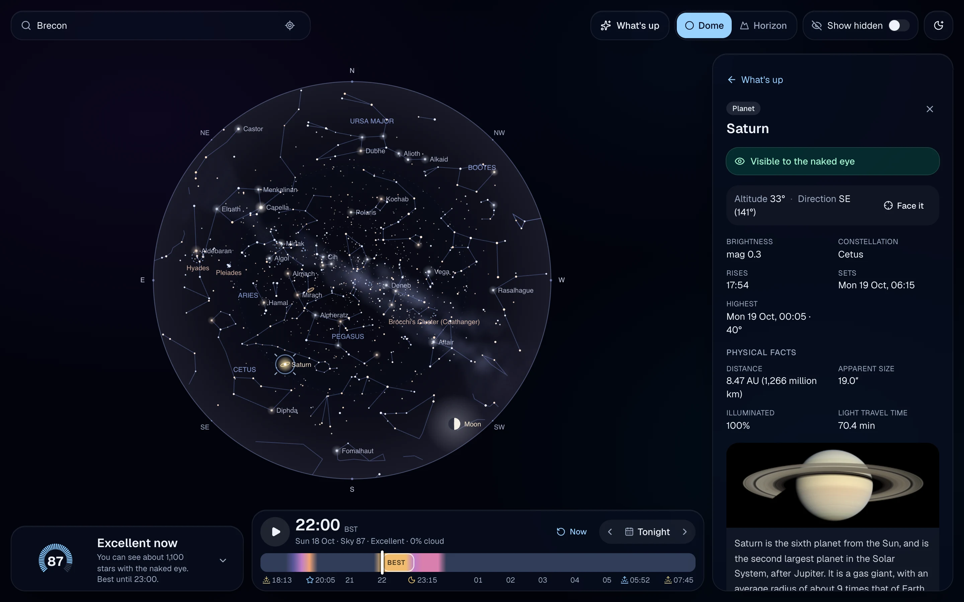The height and width of the screenshot is (602, 964).
Task: Click the Visible to the naked eye badge
Action: 832,161
